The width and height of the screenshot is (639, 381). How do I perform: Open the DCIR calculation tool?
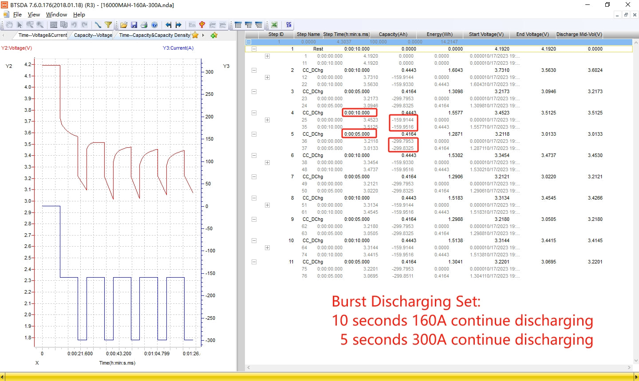[x=289, y=25]
